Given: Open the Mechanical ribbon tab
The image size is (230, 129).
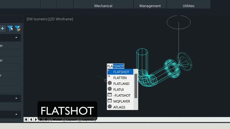Looking at the screenshot, I should (103, 6).
